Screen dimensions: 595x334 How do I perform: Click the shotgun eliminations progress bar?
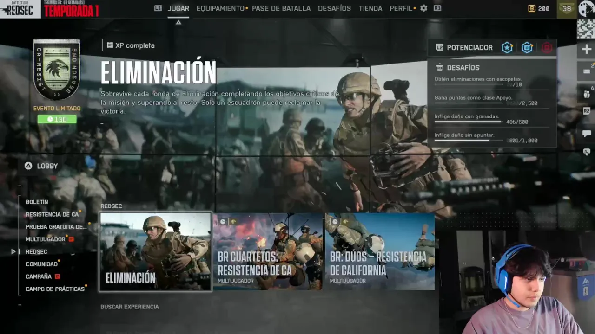469,85
